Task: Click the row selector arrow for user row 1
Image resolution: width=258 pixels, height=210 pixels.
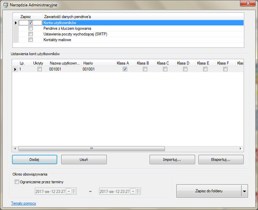Action: click(15, 69)
